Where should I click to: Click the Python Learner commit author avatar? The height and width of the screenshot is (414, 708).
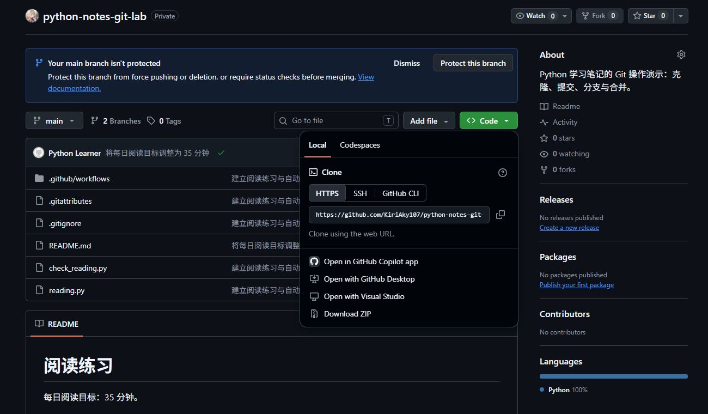[39, 153]
